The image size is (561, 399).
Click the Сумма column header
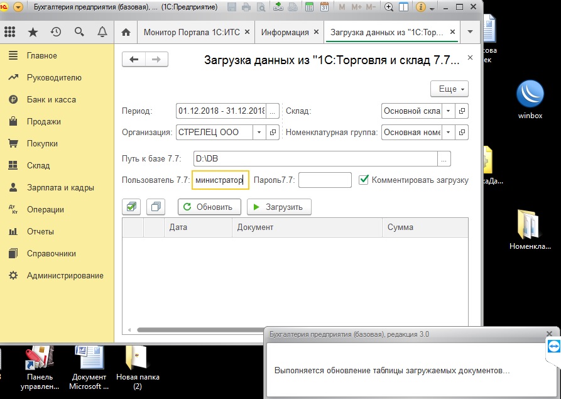pyautogui.click(x=425, y=227)
